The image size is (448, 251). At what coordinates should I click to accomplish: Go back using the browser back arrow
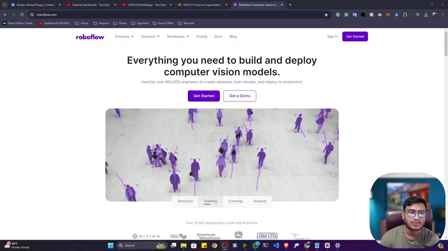click(5, 15)
